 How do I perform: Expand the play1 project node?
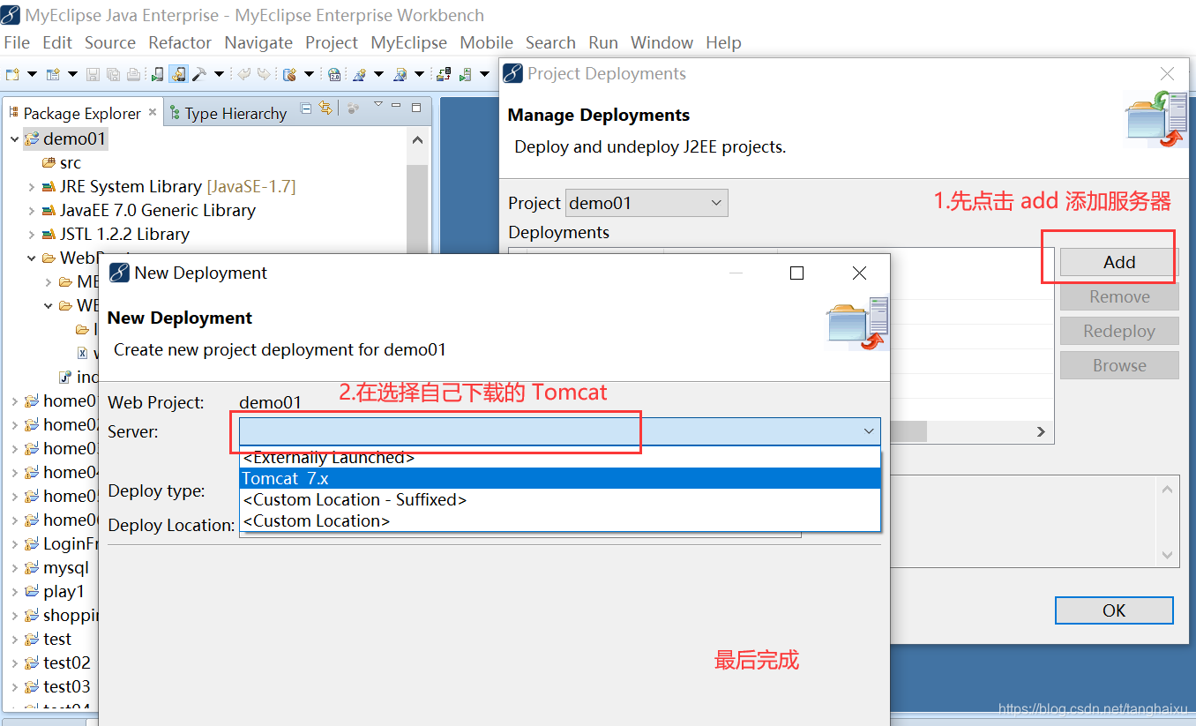(x=15, y=592)
